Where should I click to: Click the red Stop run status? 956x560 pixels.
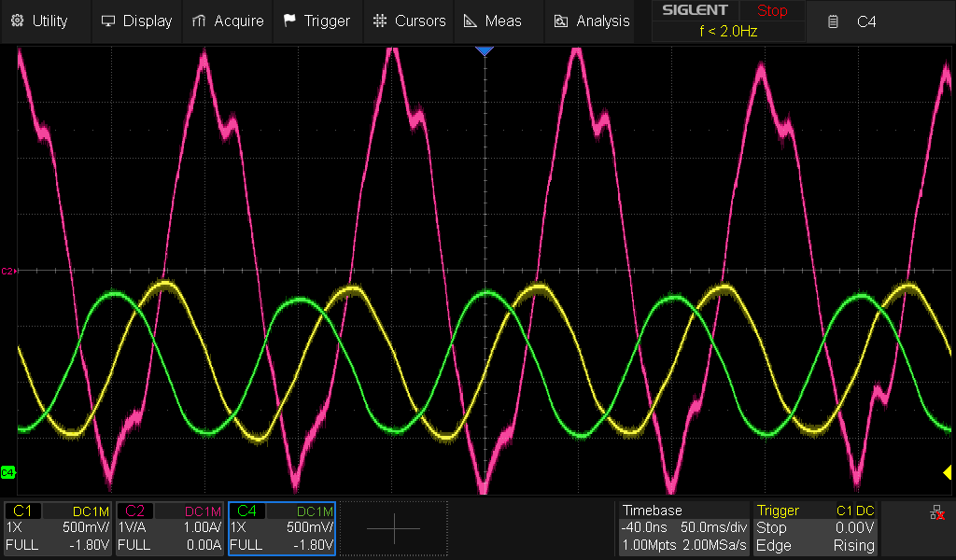[772, 11]
